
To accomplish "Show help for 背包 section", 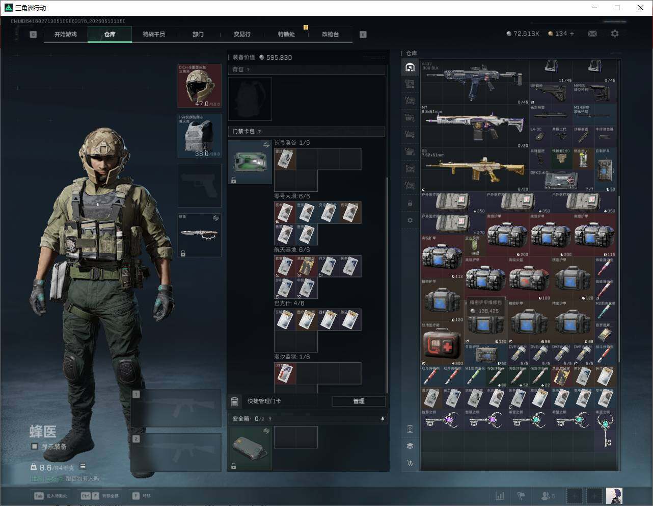I will pos(248,70).
